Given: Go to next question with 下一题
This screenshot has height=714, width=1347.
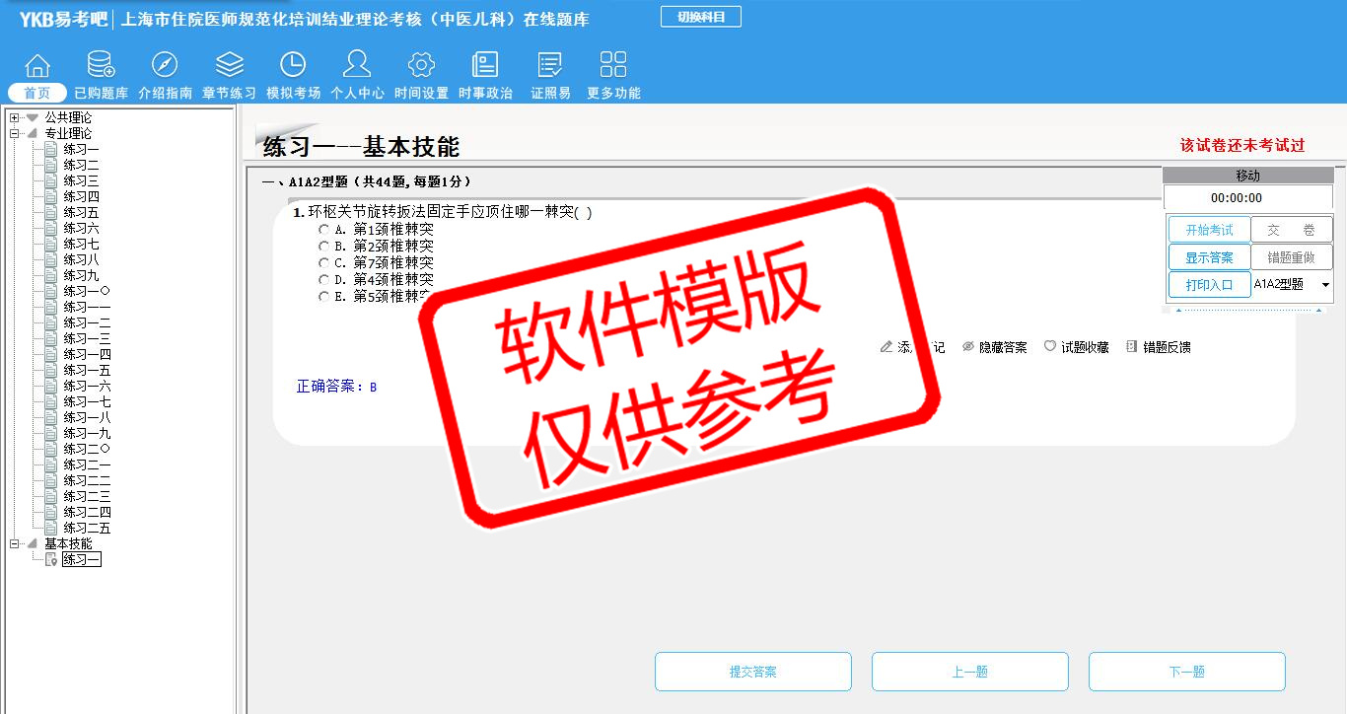Looking at the screenshot, I should pos(1186,672).
